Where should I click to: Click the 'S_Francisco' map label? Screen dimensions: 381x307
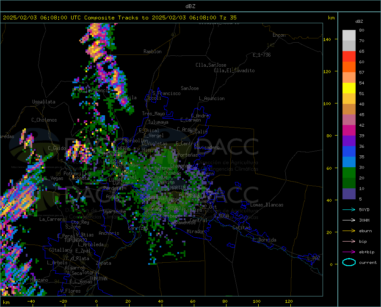click(x=166, y=93)
